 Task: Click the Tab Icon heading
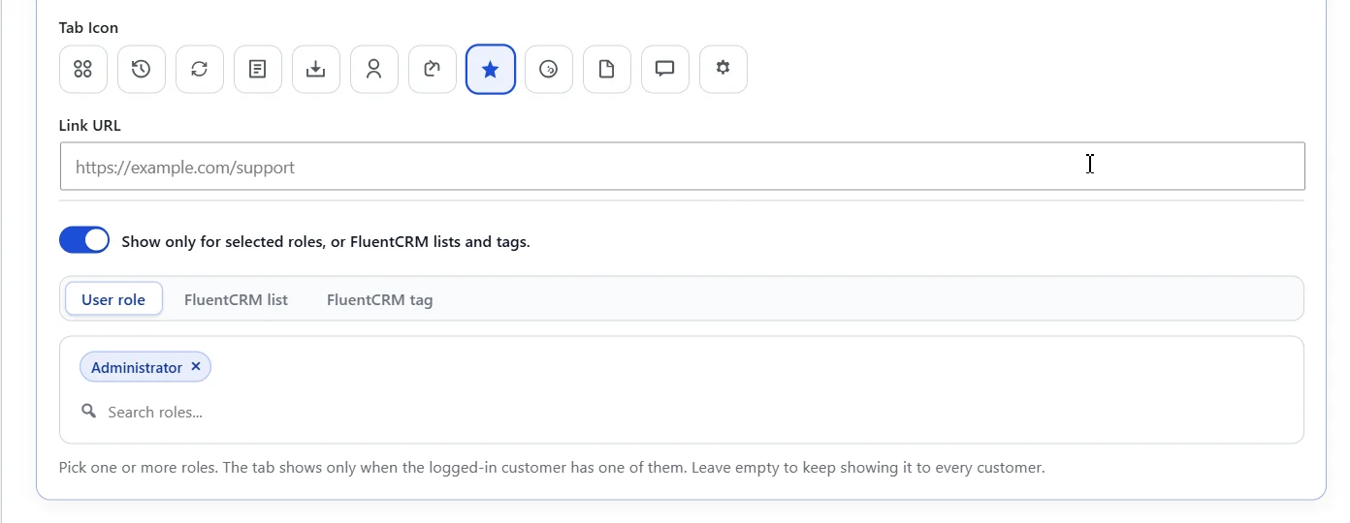[x=89, y=27]
